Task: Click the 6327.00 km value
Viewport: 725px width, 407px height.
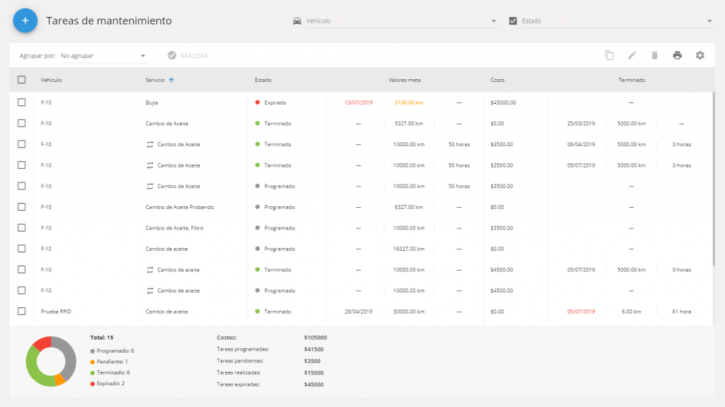Action: pyautogui.click(x=409, y=207)
